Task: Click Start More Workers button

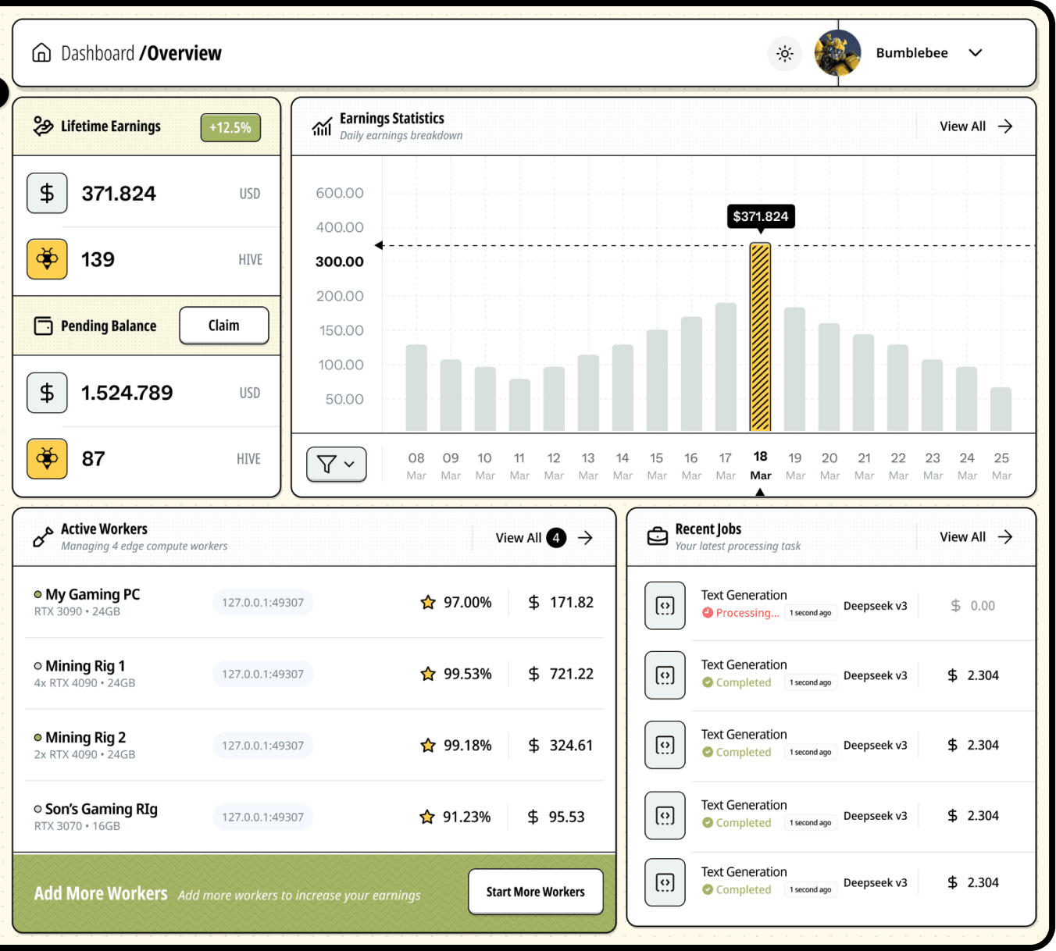Action: 535,892
